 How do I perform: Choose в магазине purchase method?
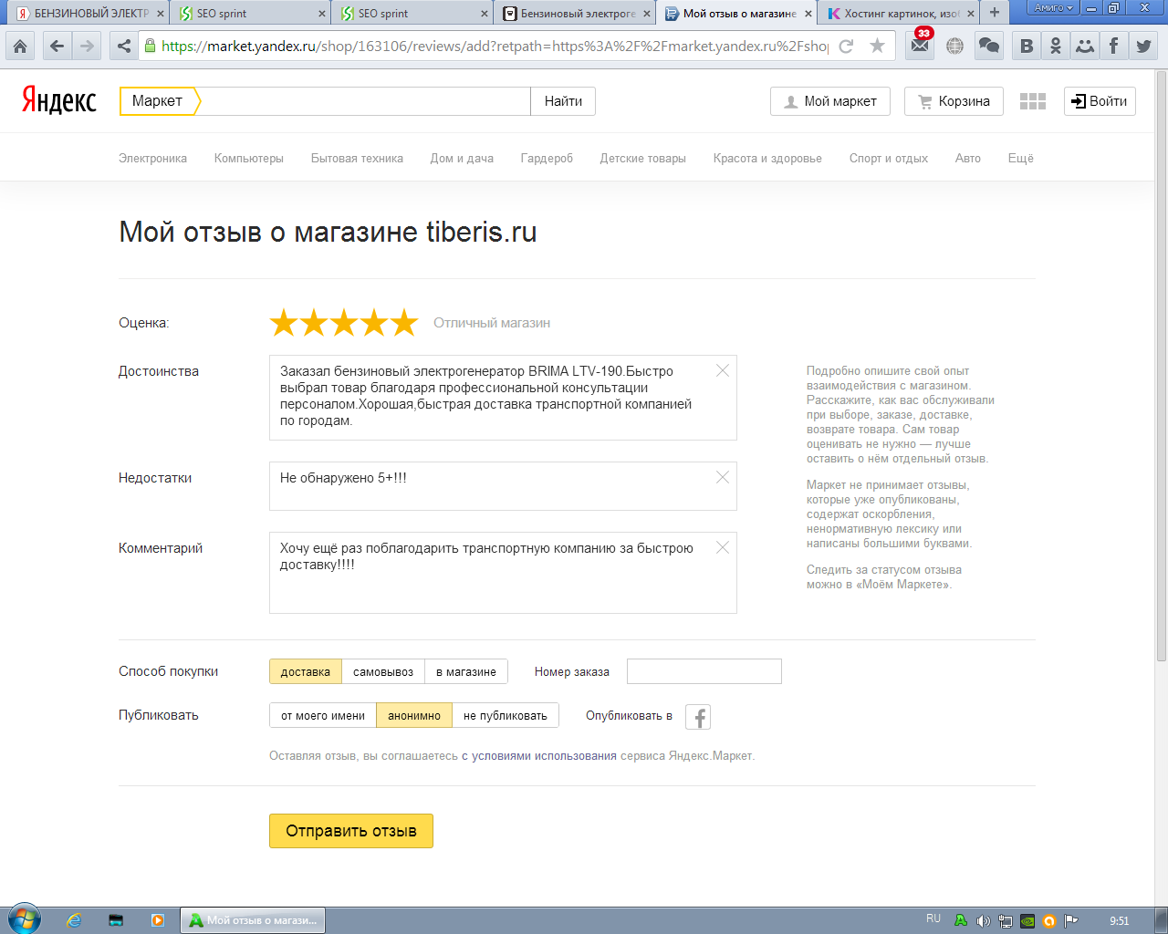pos(466,671)
